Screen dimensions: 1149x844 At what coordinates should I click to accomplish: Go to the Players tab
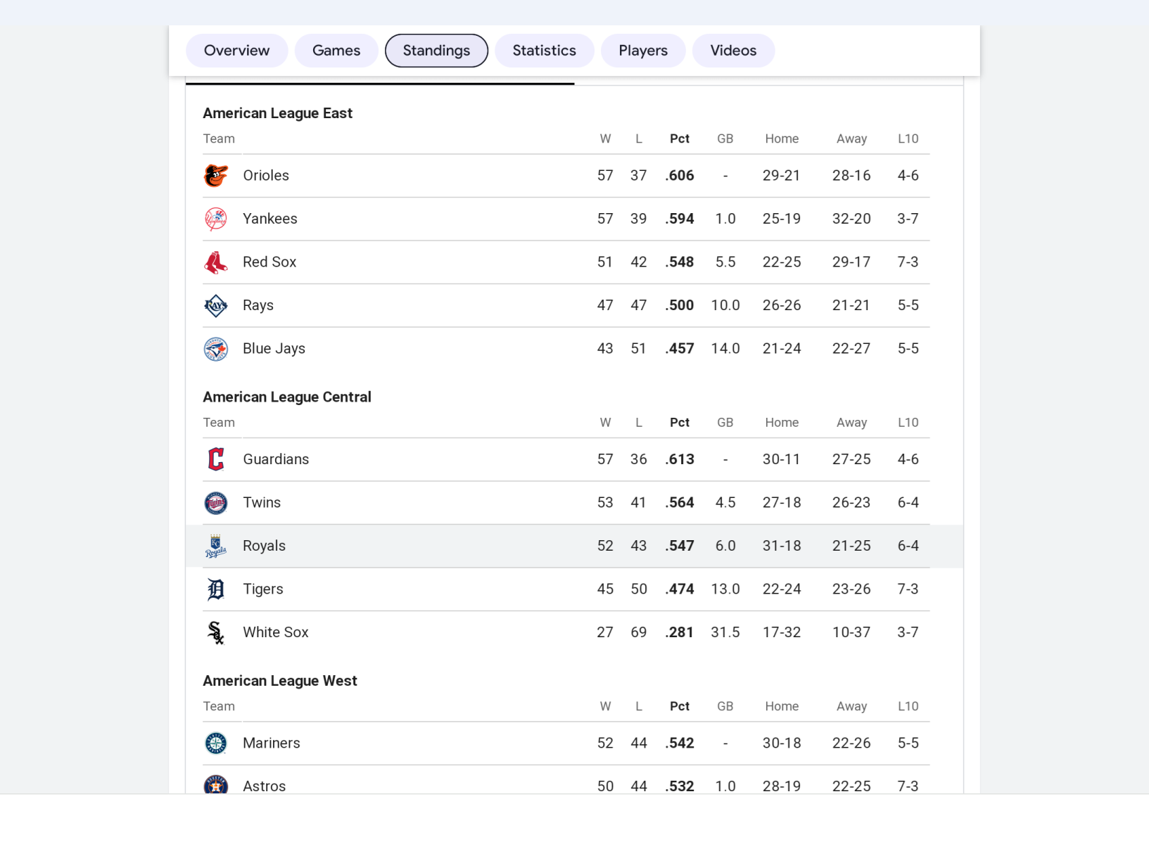[x=643, y=51]
